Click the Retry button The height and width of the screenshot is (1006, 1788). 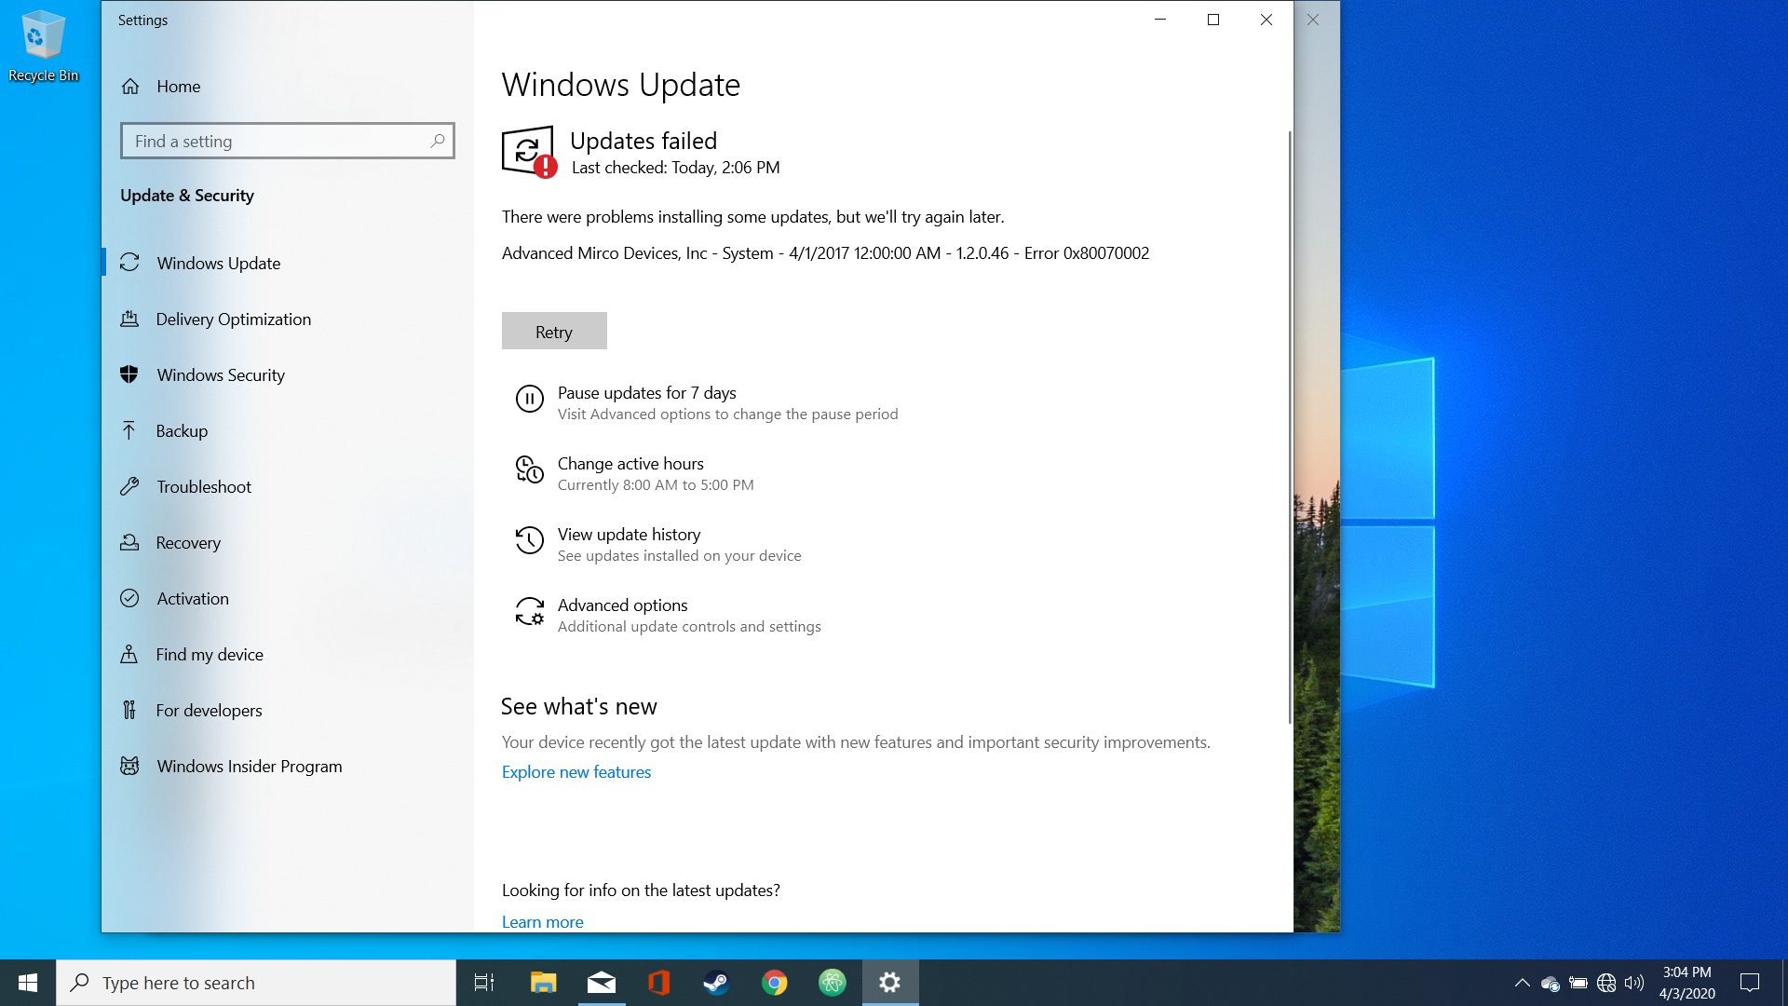554,331
